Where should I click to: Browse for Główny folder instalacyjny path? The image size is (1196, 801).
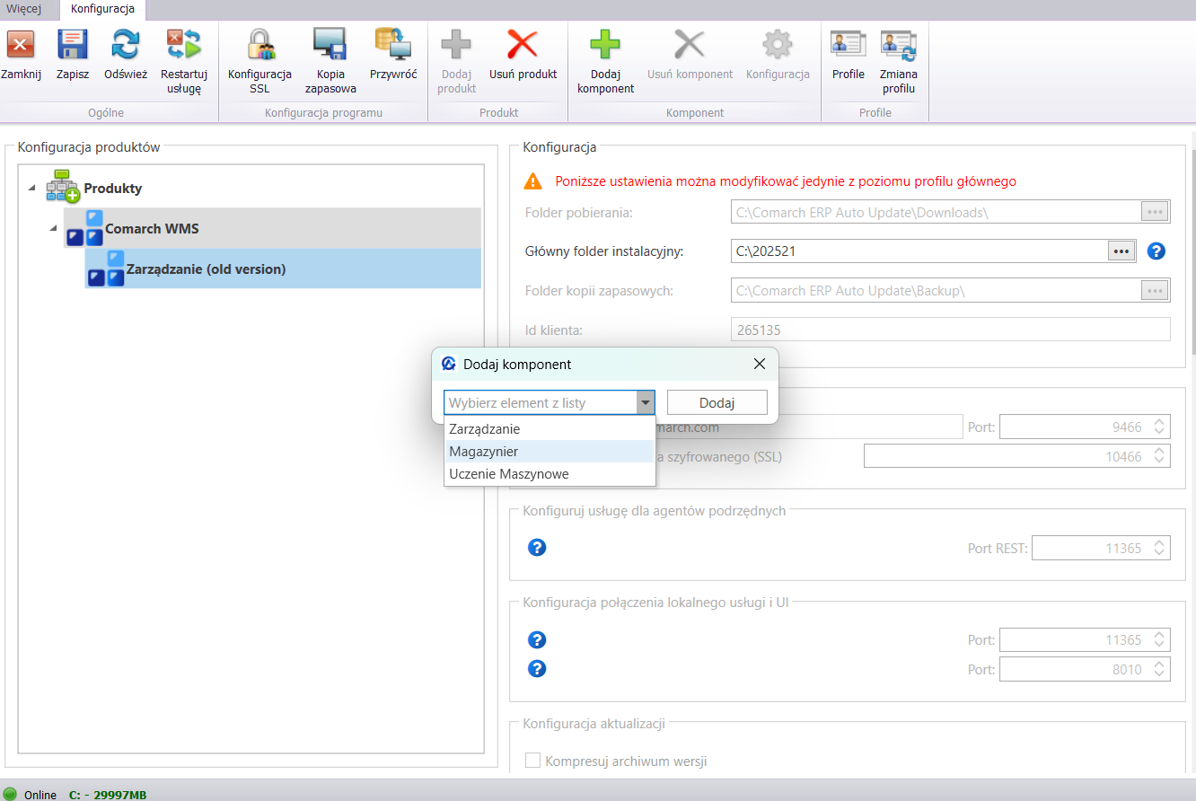[x=1121, y=251]
